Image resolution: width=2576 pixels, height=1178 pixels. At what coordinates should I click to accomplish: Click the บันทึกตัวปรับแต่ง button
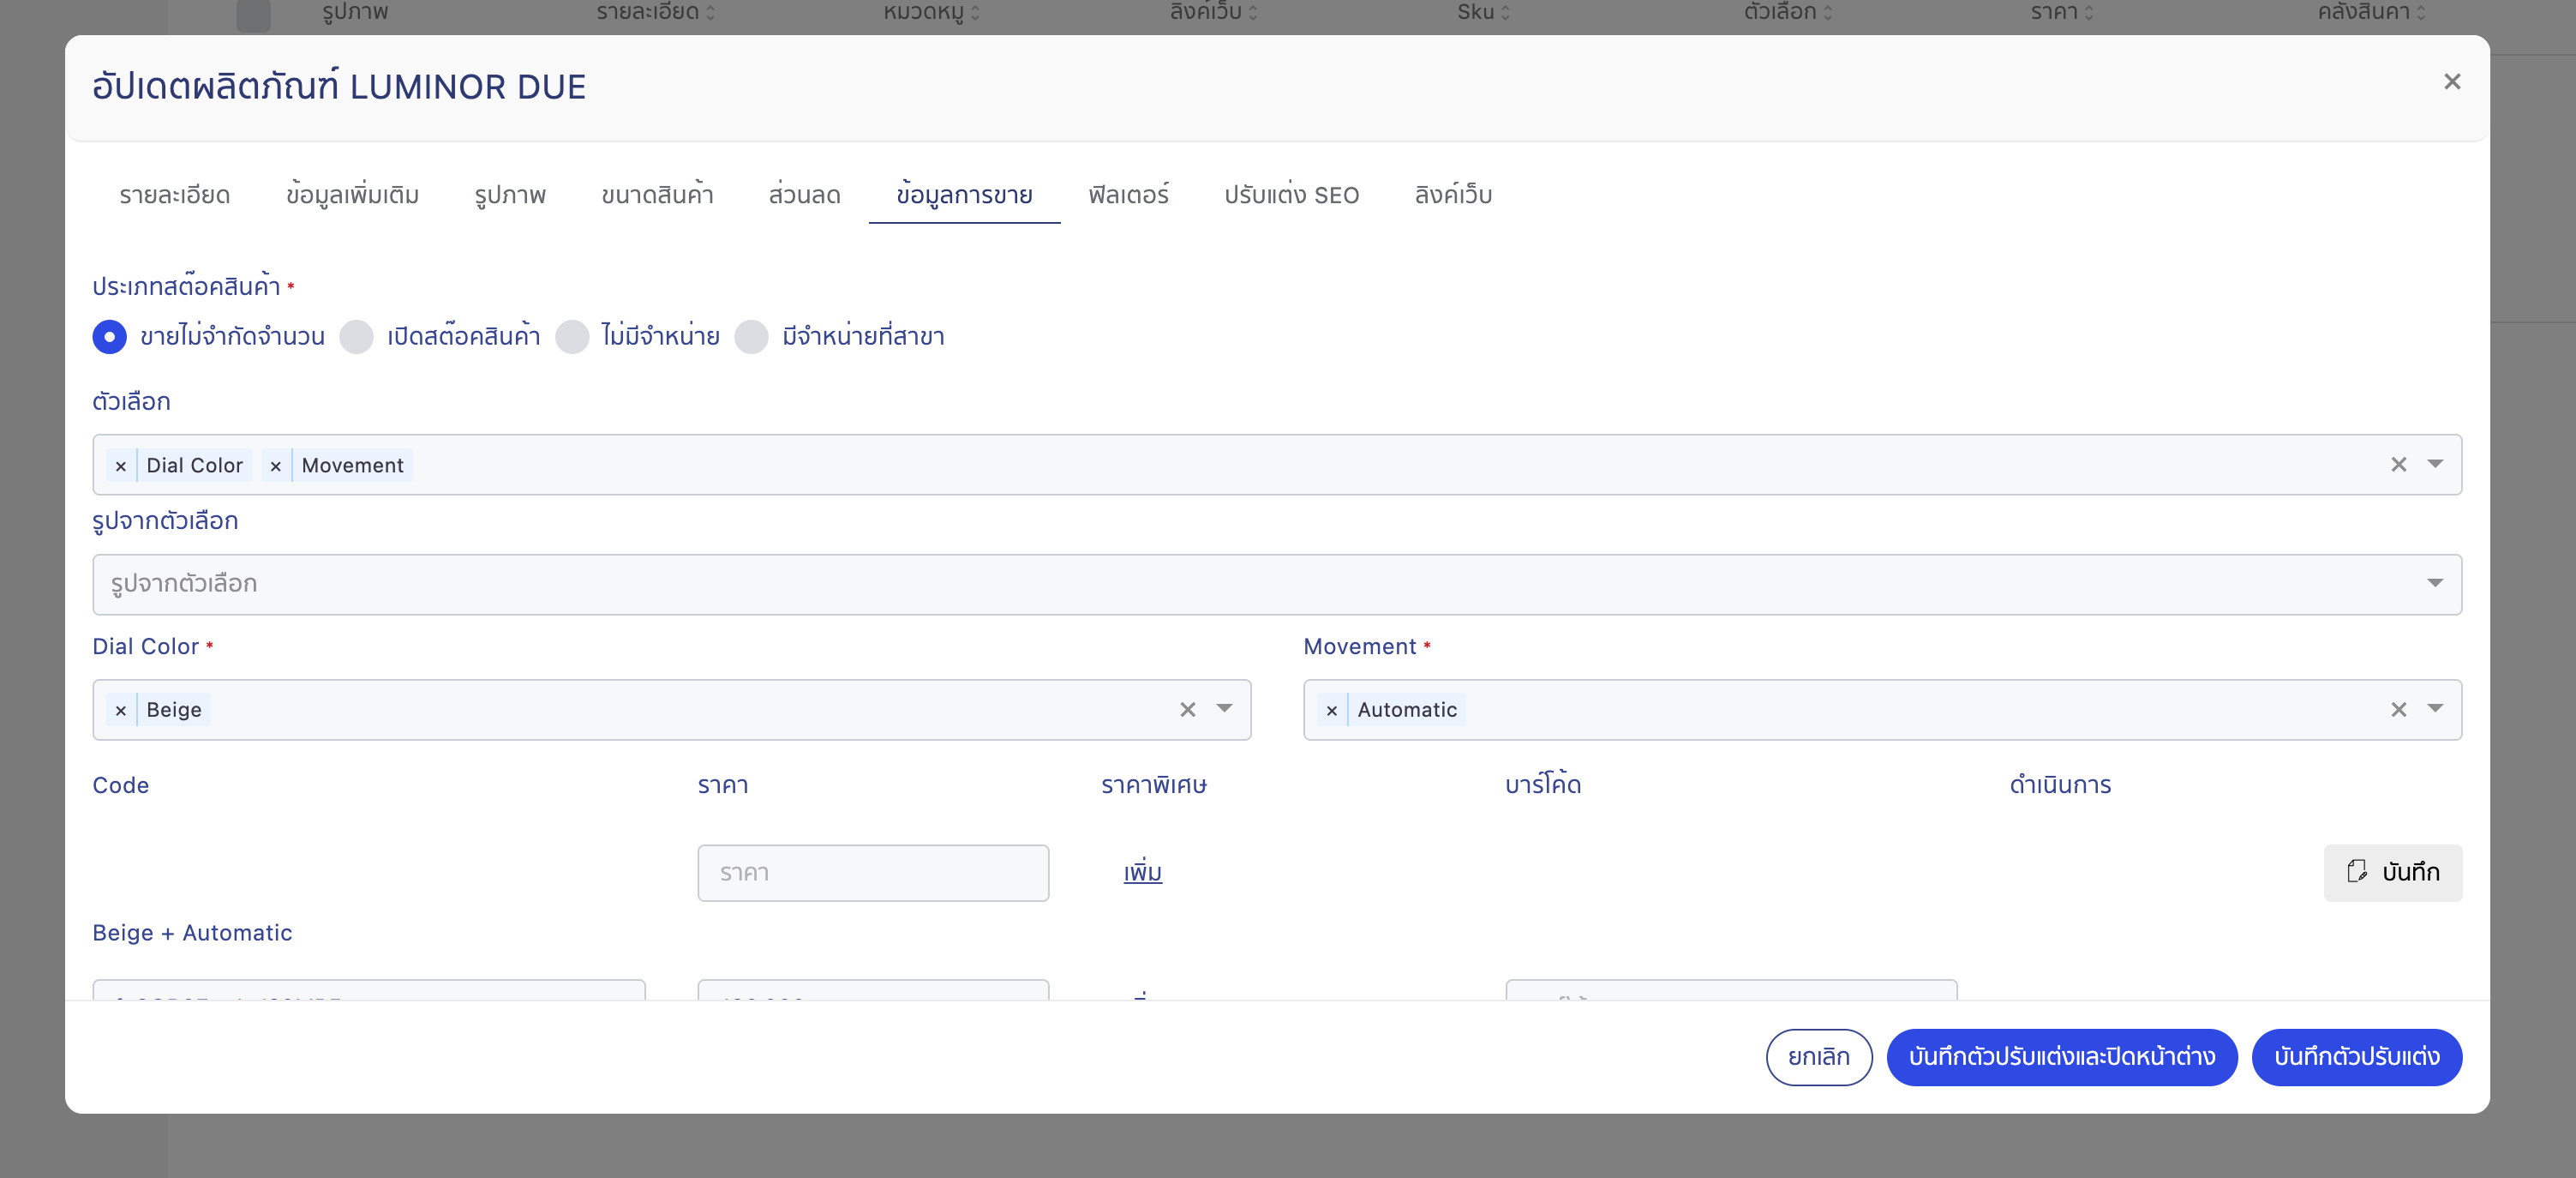pos(2356,1057)
